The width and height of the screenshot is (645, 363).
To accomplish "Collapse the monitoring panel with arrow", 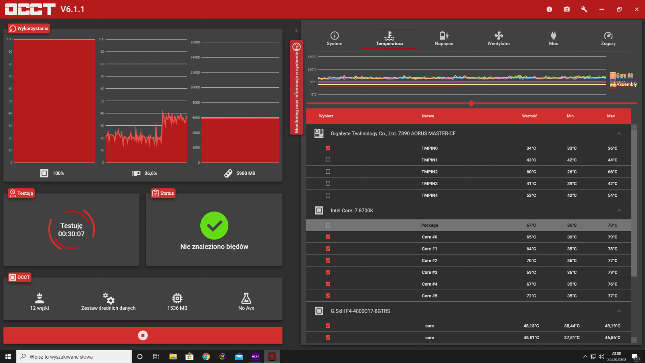I will coord(296,31).
